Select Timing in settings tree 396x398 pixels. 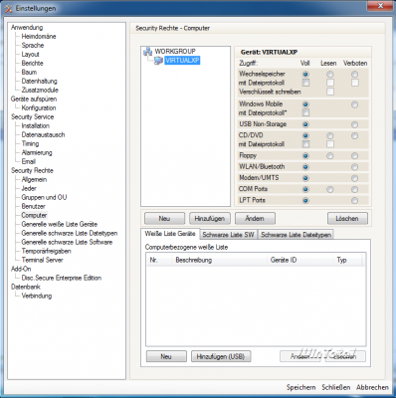pyautogui.click(x=30, y=144)
